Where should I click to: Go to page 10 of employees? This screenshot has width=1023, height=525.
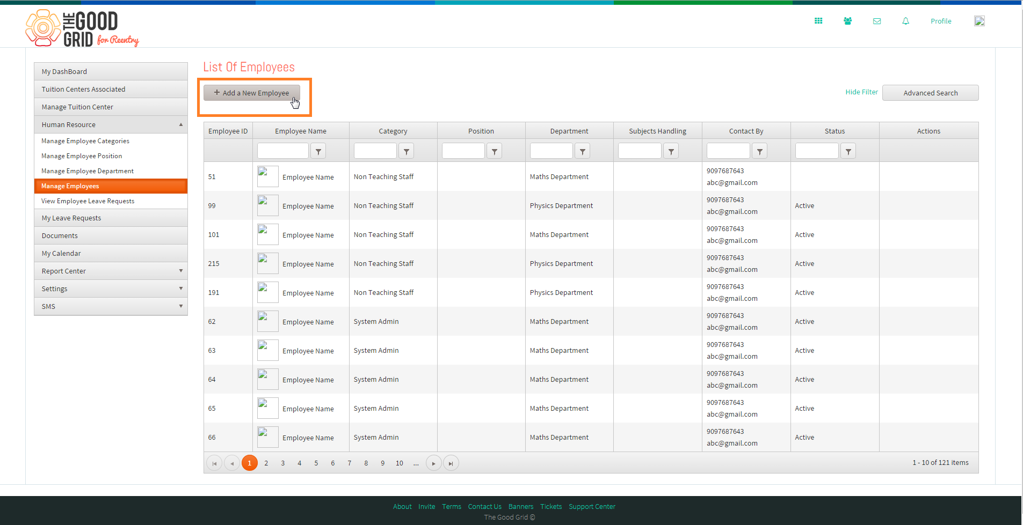pos(400,463)
